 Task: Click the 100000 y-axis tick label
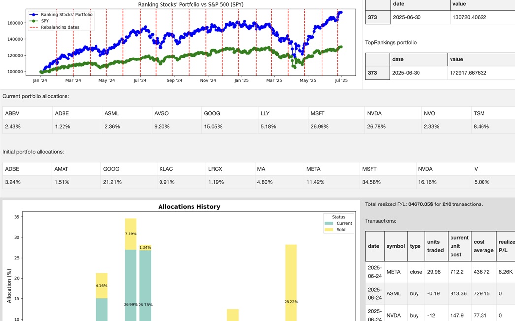pyautogui.click(x=15, y=71)
